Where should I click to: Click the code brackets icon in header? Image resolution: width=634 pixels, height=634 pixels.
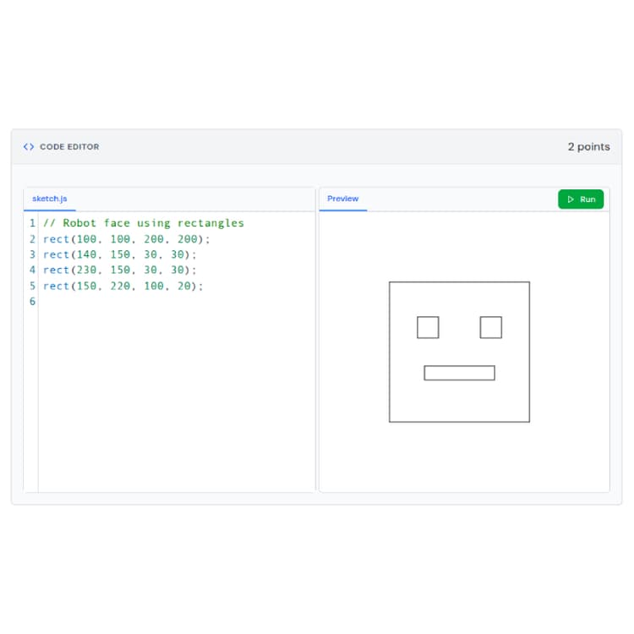pos(29,147)
